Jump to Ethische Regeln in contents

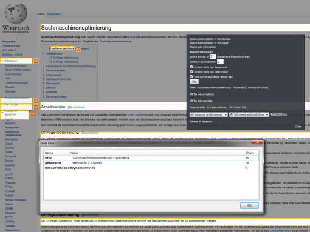pyautogui.click(x=54, y=70)
